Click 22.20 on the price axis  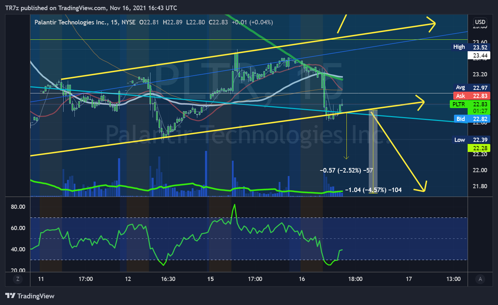pyautogui.click(x=480, y=154)
